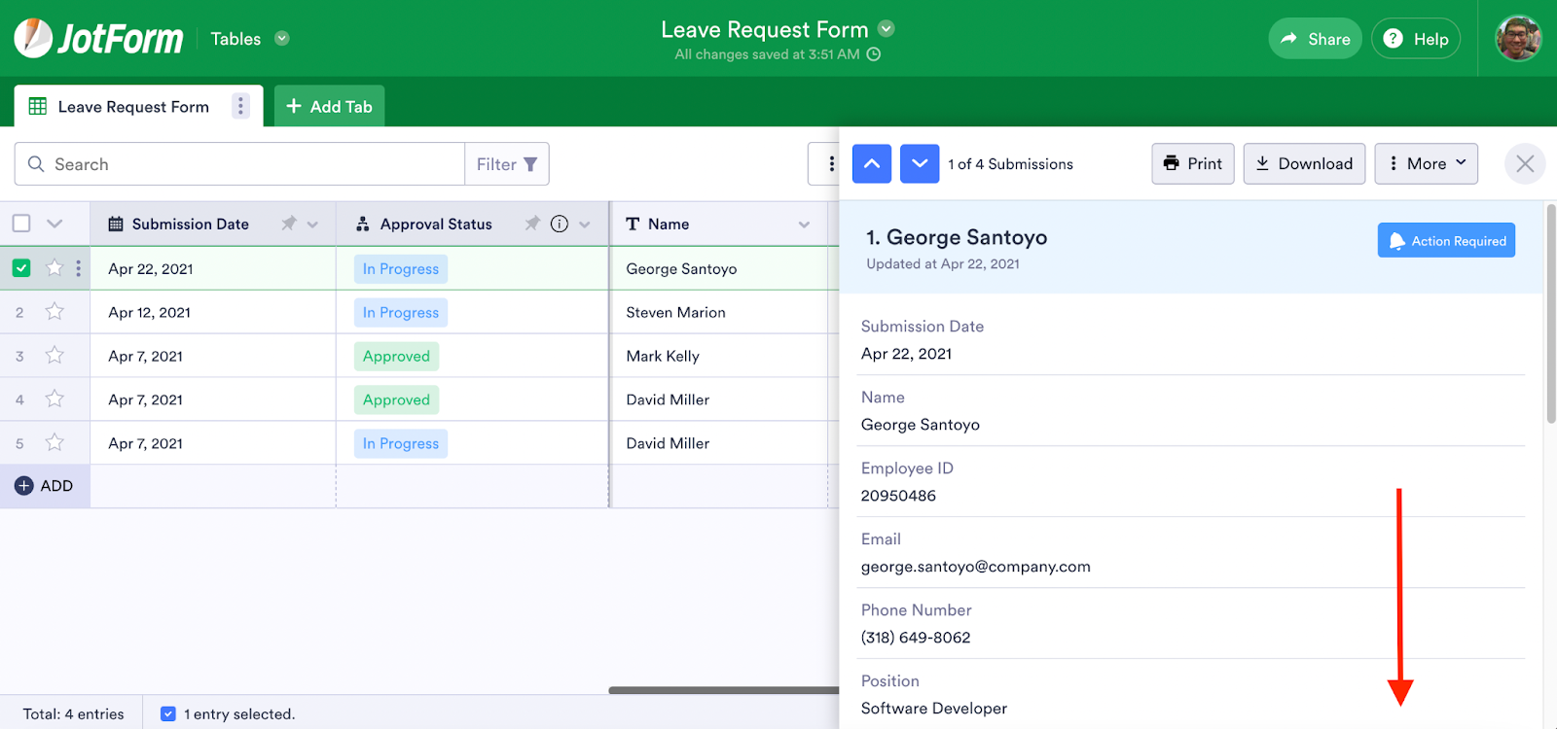Open Leave Request Form tab options

(240, 106)
